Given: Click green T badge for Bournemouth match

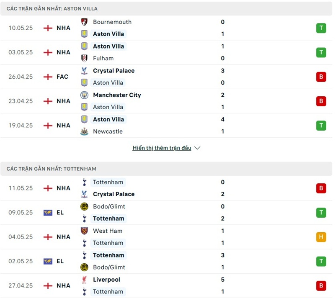Looking at the screenshot, I should click(321, 28).
